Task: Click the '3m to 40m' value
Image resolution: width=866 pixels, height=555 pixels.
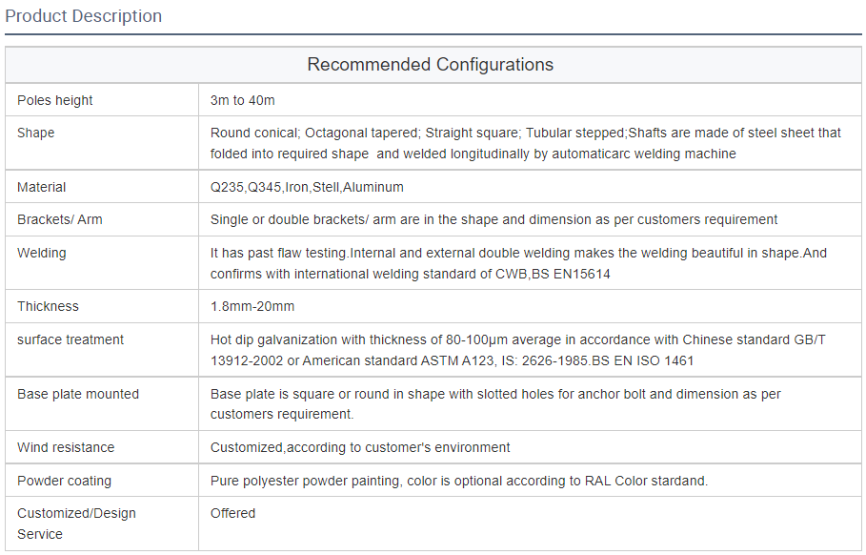Action: pyautogui.click(x=243, y=100)
